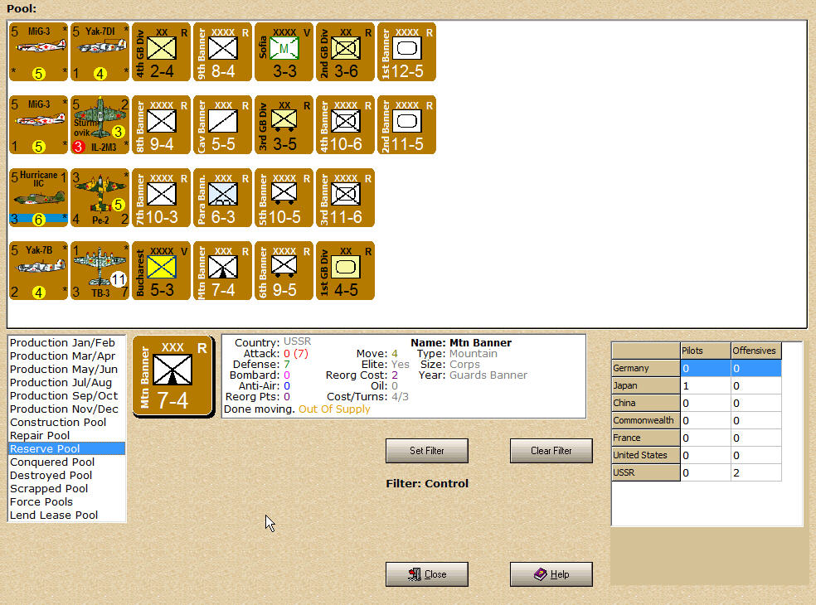Select the 9th Banner 8-4 army counter

223,51
